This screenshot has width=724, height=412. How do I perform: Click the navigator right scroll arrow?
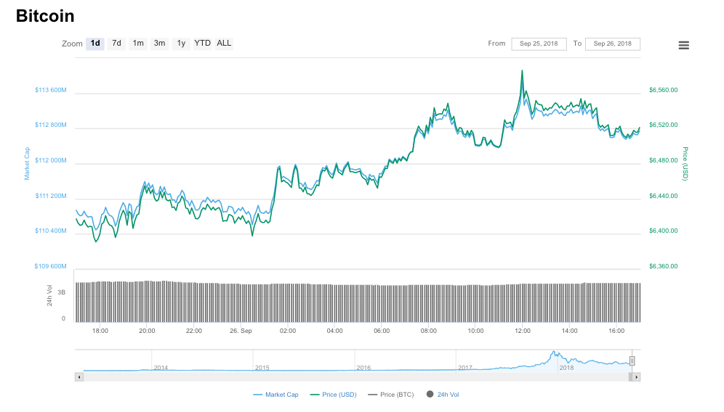636,377
